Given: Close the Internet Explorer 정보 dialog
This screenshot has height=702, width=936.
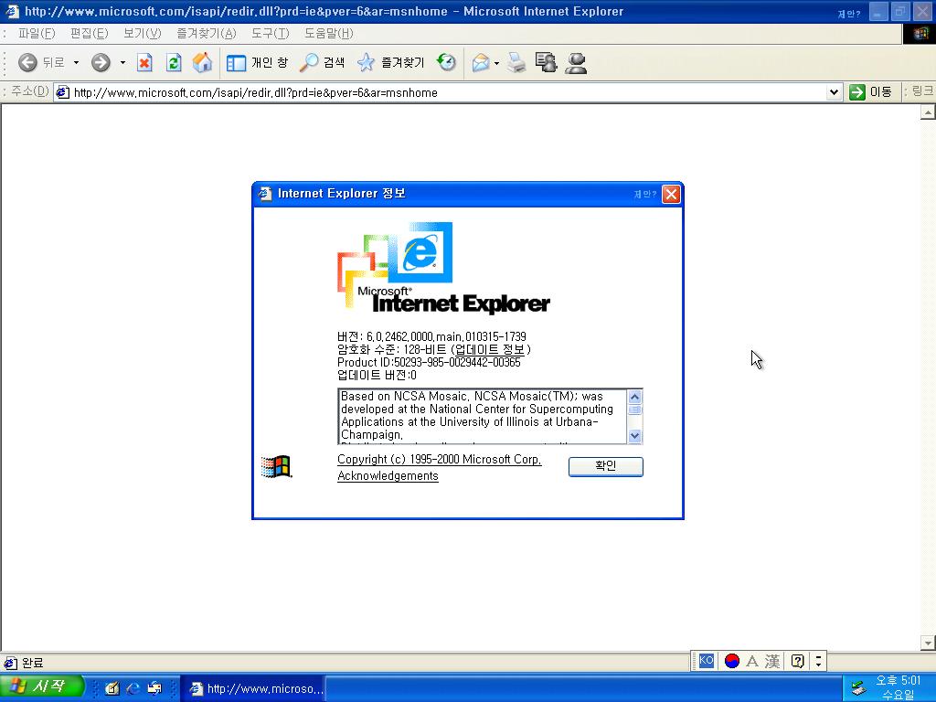Looking at the screenshot, I should pos(671,194).
